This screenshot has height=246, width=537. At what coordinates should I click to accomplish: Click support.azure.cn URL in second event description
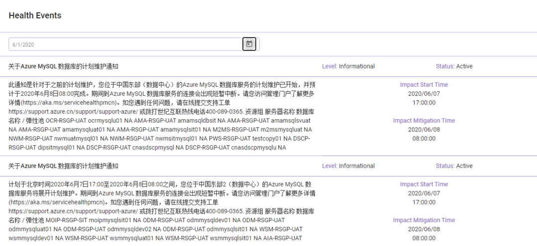[x=73, y=211]
